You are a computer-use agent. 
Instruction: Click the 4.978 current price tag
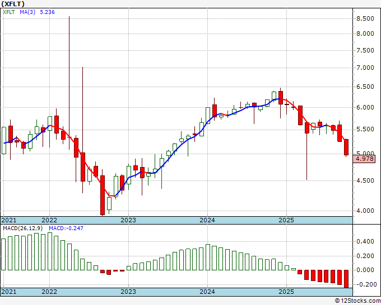pos(365,159)
